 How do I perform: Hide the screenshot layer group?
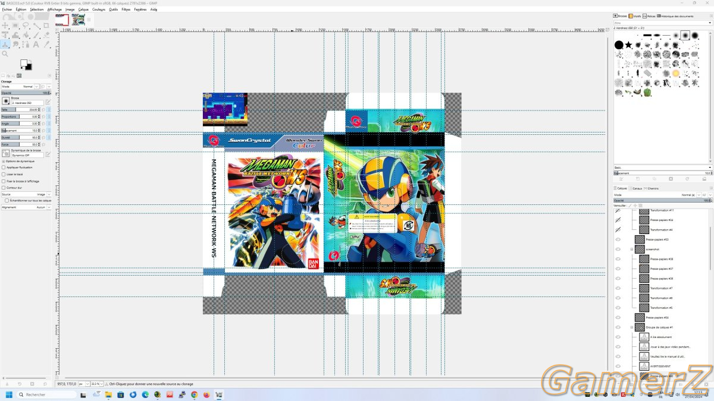pyautogui.click(x=618, y=250)
